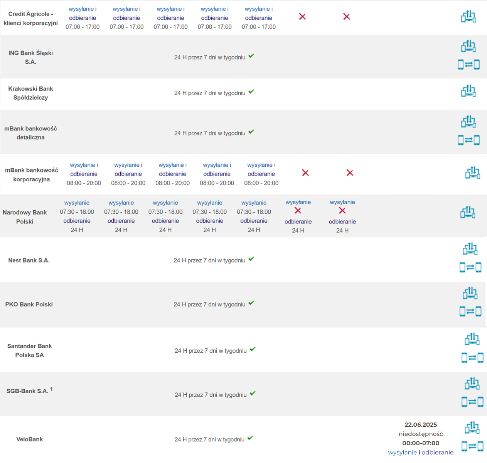The width and height of the screenshot is (487, 463).
Task: Click VeloBank devices transfer icon
Action: 472,428
